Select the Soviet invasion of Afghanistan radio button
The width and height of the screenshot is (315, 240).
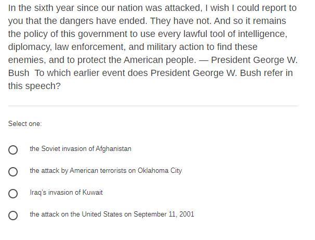click(x=13, y=150)
